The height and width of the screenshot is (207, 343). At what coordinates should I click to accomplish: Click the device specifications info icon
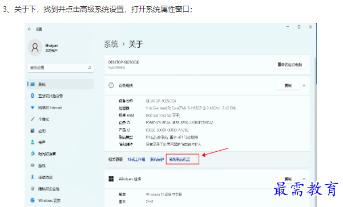click(111, 85)
